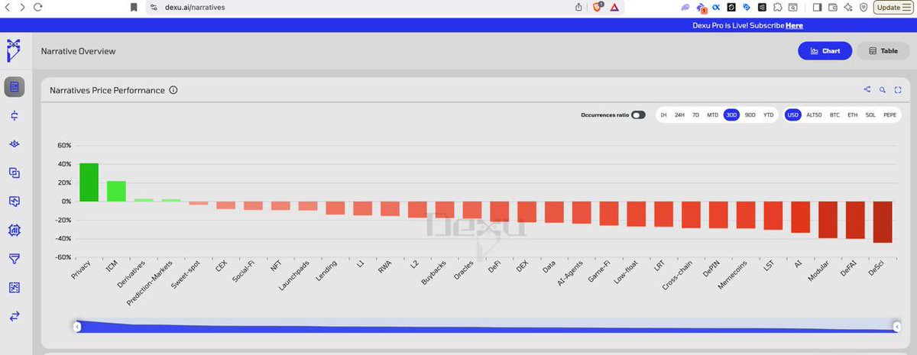Image resolution: width=917 pixels, height=355 pixels.
Task: Click the funnel filter icon in sidebar
Action: [14, 259]
